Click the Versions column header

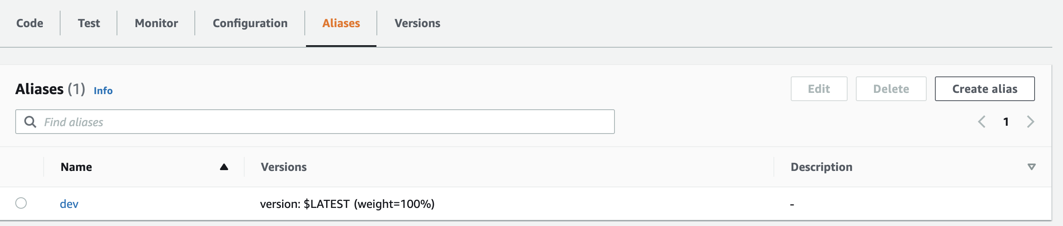point(283,167)
